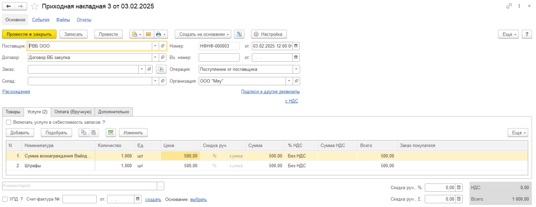
Task: Expand the Операция dropdown list
Action: [296, 70]
